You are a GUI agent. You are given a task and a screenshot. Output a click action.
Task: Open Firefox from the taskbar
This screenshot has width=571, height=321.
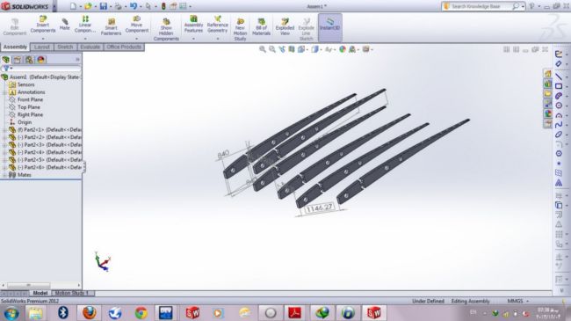(x=89, y=312)
